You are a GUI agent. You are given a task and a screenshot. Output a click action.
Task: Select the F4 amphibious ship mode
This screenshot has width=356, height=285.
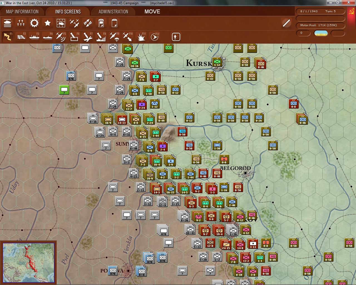(48, 37)
